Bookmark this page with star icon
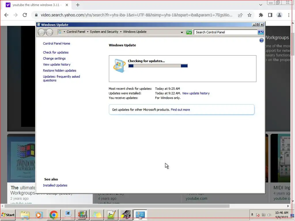 249,15
